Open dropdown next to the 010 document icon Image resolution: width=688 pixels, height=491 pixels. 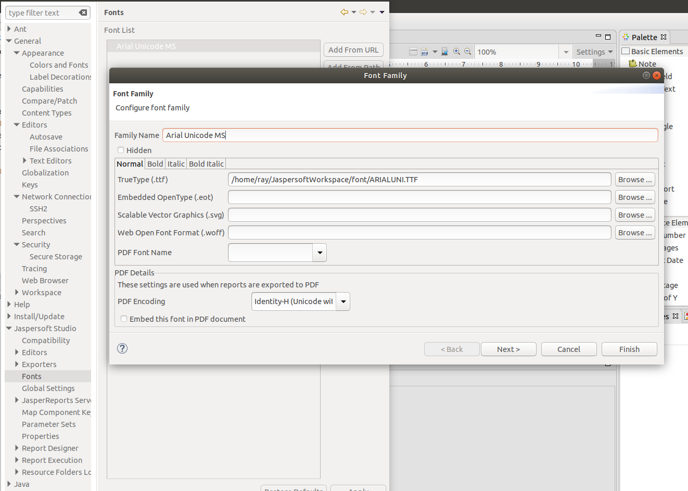pyautogui.click(x=435, y=52)
